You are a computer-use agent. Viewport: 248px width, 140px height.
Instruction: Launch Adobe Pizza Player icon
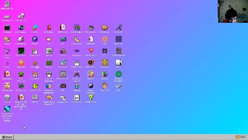(49, 98)
